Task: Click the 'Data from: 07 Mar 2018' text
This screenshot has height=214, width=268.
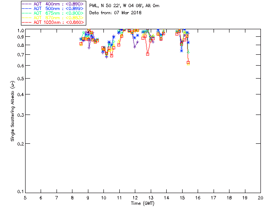Action: 116,13
